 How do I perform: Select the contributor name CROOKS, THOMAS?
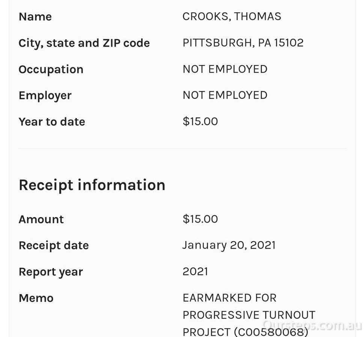click(x=232, y=17)
